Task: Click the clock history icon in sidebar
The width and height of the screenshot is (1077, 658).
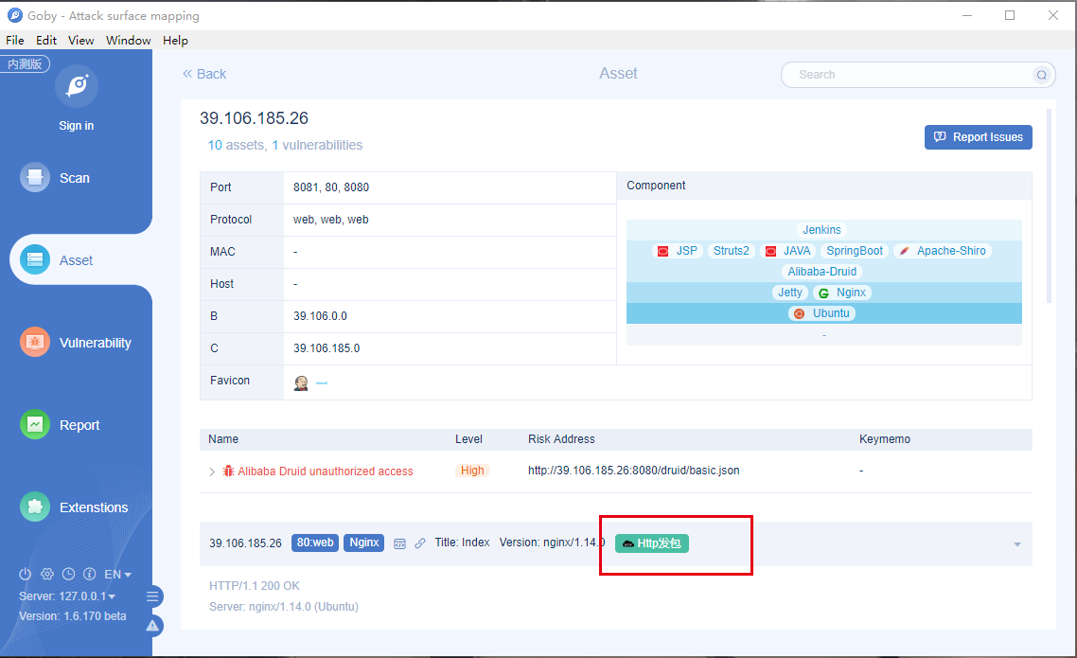Action: pyautogui.click(x=68, y=574)
